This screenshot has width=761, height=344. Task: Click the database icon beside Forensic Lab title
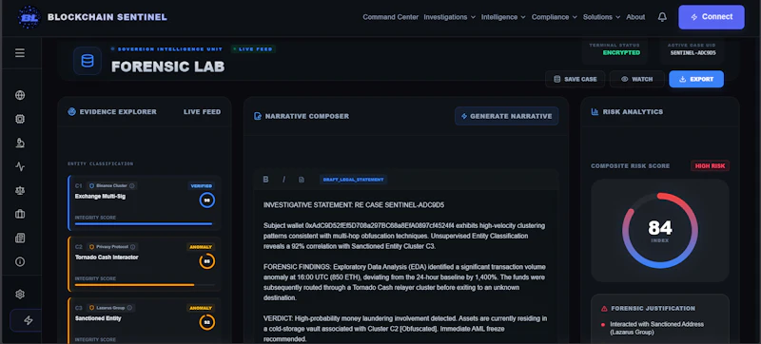[x=88, y=61]
